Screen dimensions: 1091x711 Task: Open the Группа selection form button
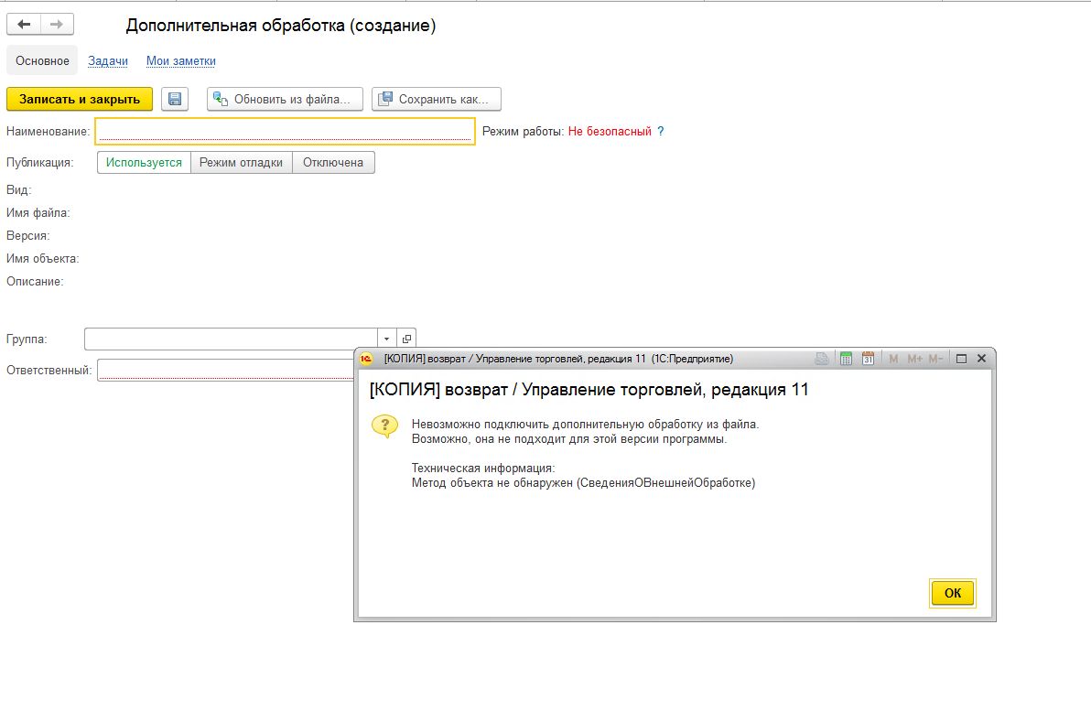point(407,339)
